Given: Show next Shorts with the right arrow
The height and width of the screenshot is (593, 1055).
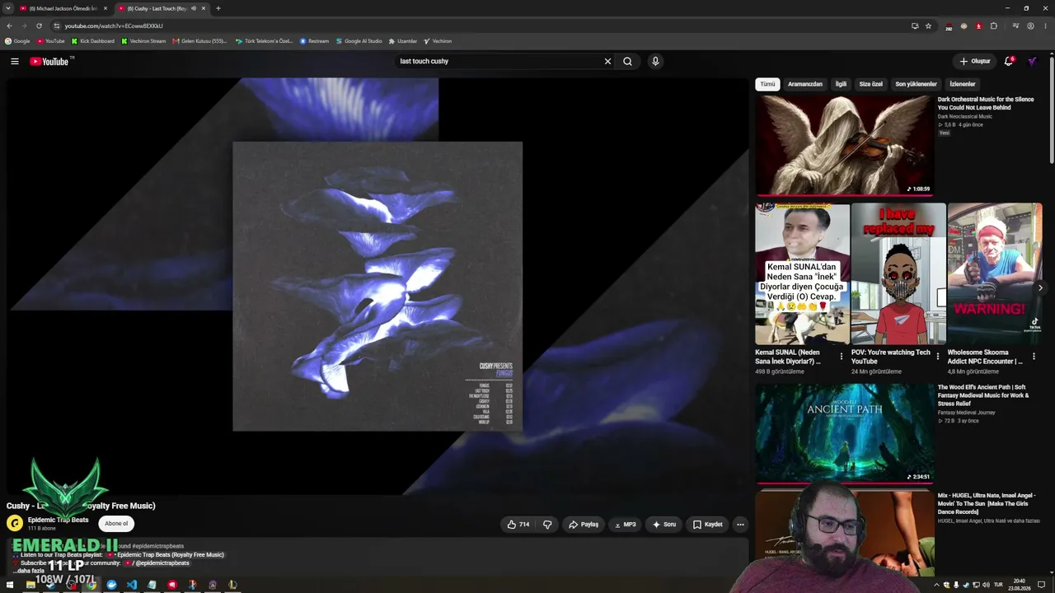Looking at the screenshot, I should [x=1040, y=288].
